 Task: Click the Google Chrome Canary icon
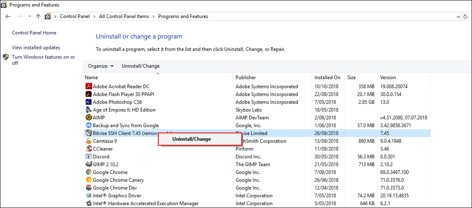click(x=88, y=180)
